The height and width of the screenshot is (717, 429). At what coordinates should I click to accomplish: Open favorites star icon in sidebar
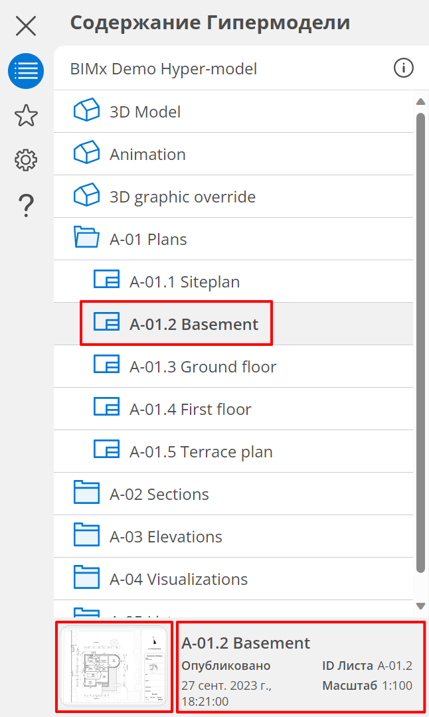26,116
